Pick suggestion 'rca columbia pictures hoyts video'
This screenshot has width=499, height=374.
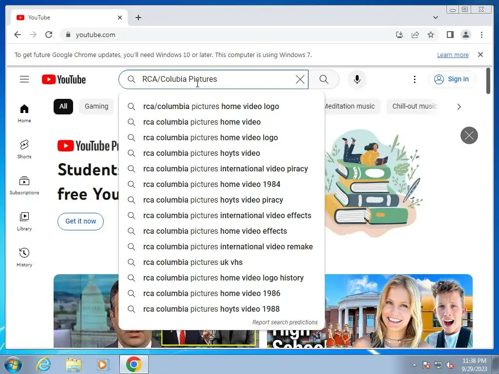222,153
